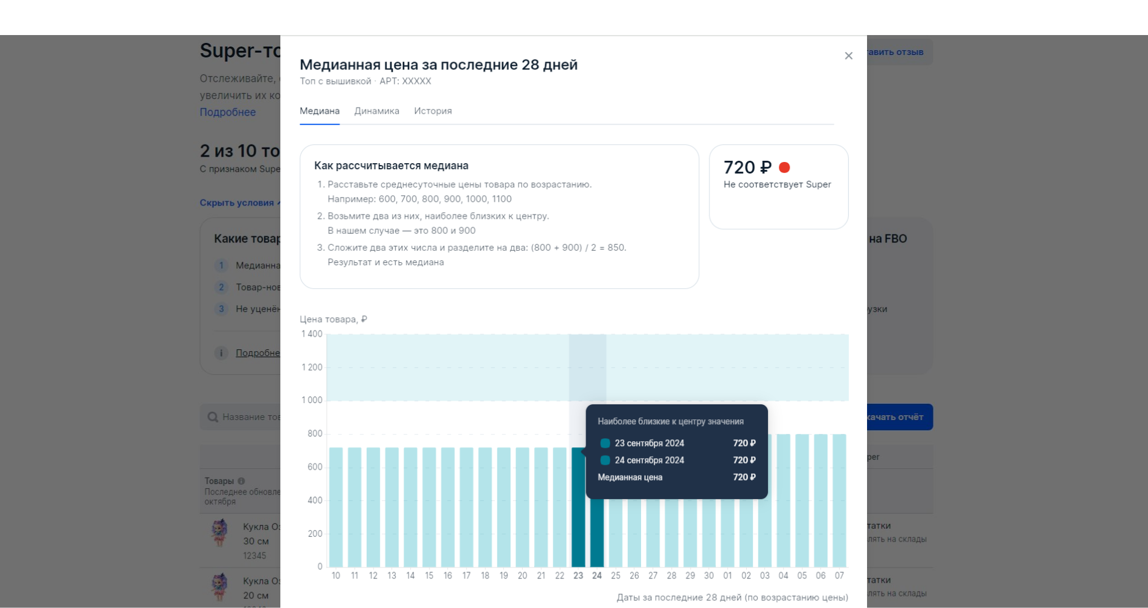Click 'Не соответствует Super' status text

point(777,184)
